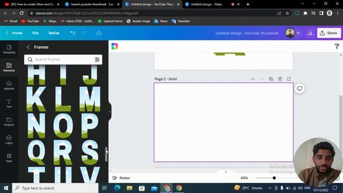Open the Translate bookmark
Image resolution: width=343 pixels, height=193 pixels.
click(x=181, y=21)
